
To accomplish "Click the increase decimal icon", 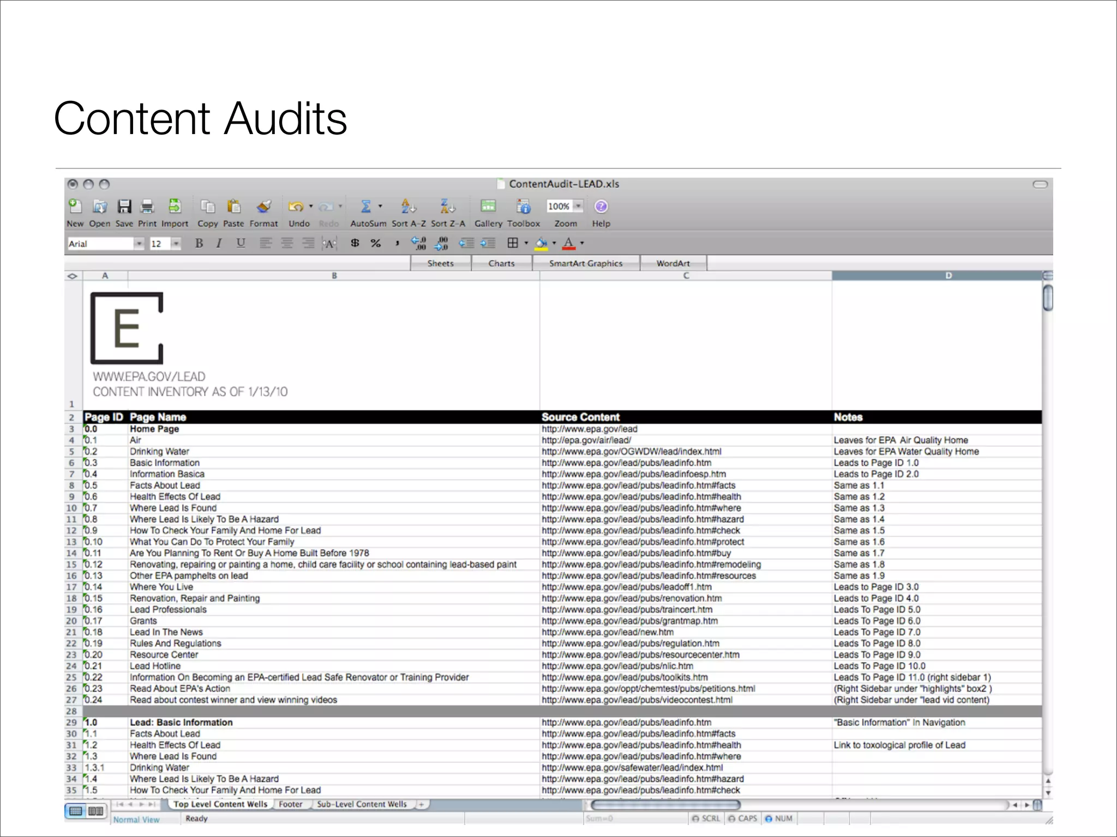I will point(419,243).
